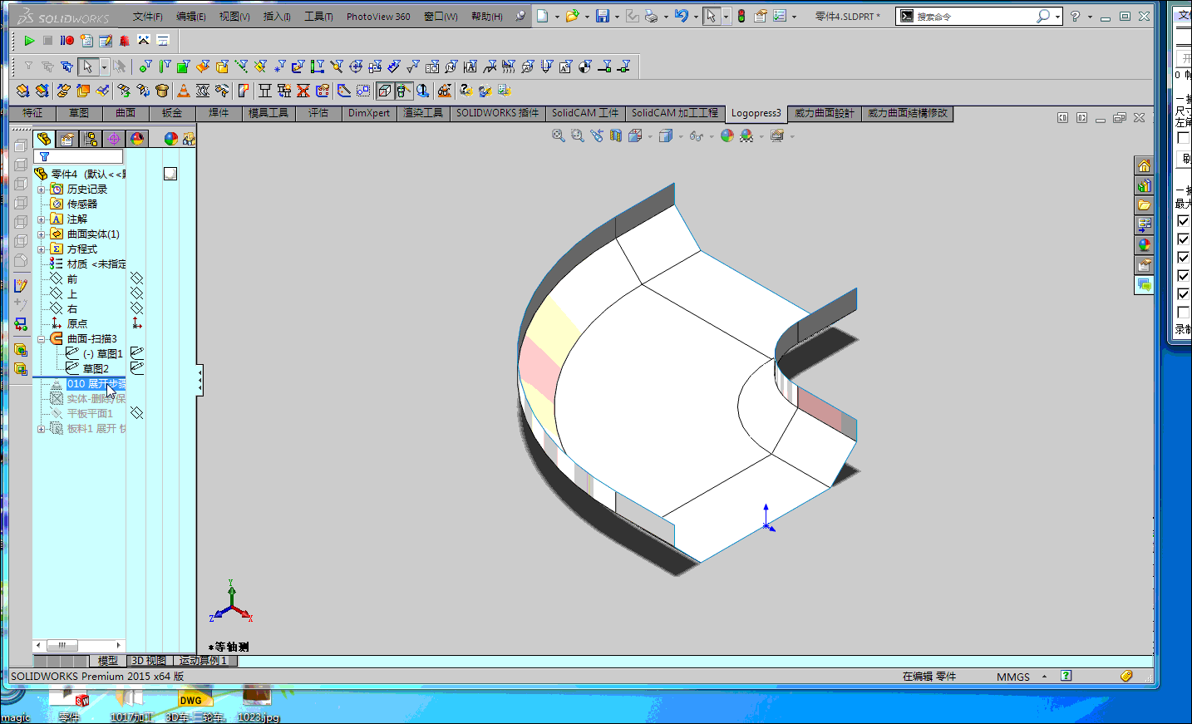
Task: Open the DimXpertManager crosshair tab icon
Action: click(x=114, y=139)
